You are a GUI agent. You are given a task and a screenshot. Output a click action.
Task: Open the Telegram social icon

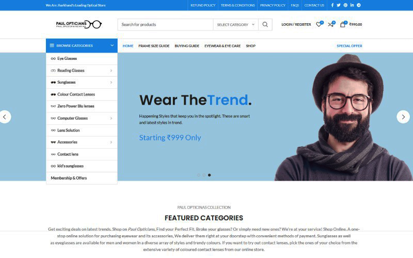[359, 5]
